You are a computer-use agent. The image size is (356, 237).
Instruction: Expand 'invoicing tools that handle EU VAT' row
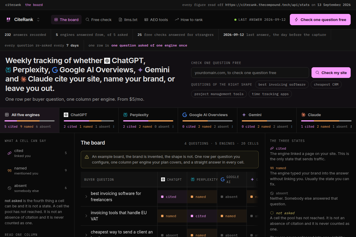(x=86, y=216)
